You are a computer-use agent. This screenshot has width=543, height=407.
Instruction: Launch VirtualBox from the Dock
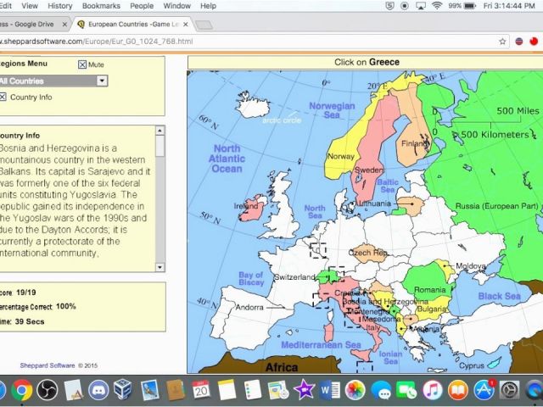123,390
